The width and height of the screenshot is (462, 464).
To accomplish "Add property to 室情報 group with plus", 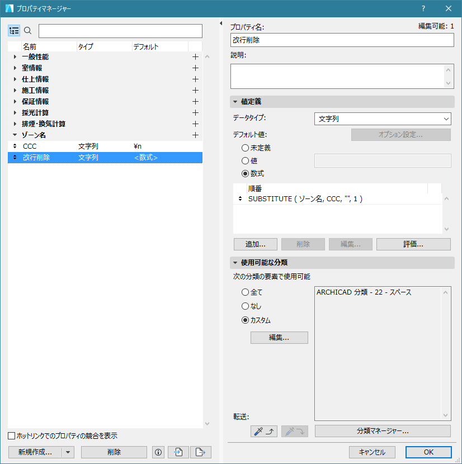I will (x=195, y=68).
